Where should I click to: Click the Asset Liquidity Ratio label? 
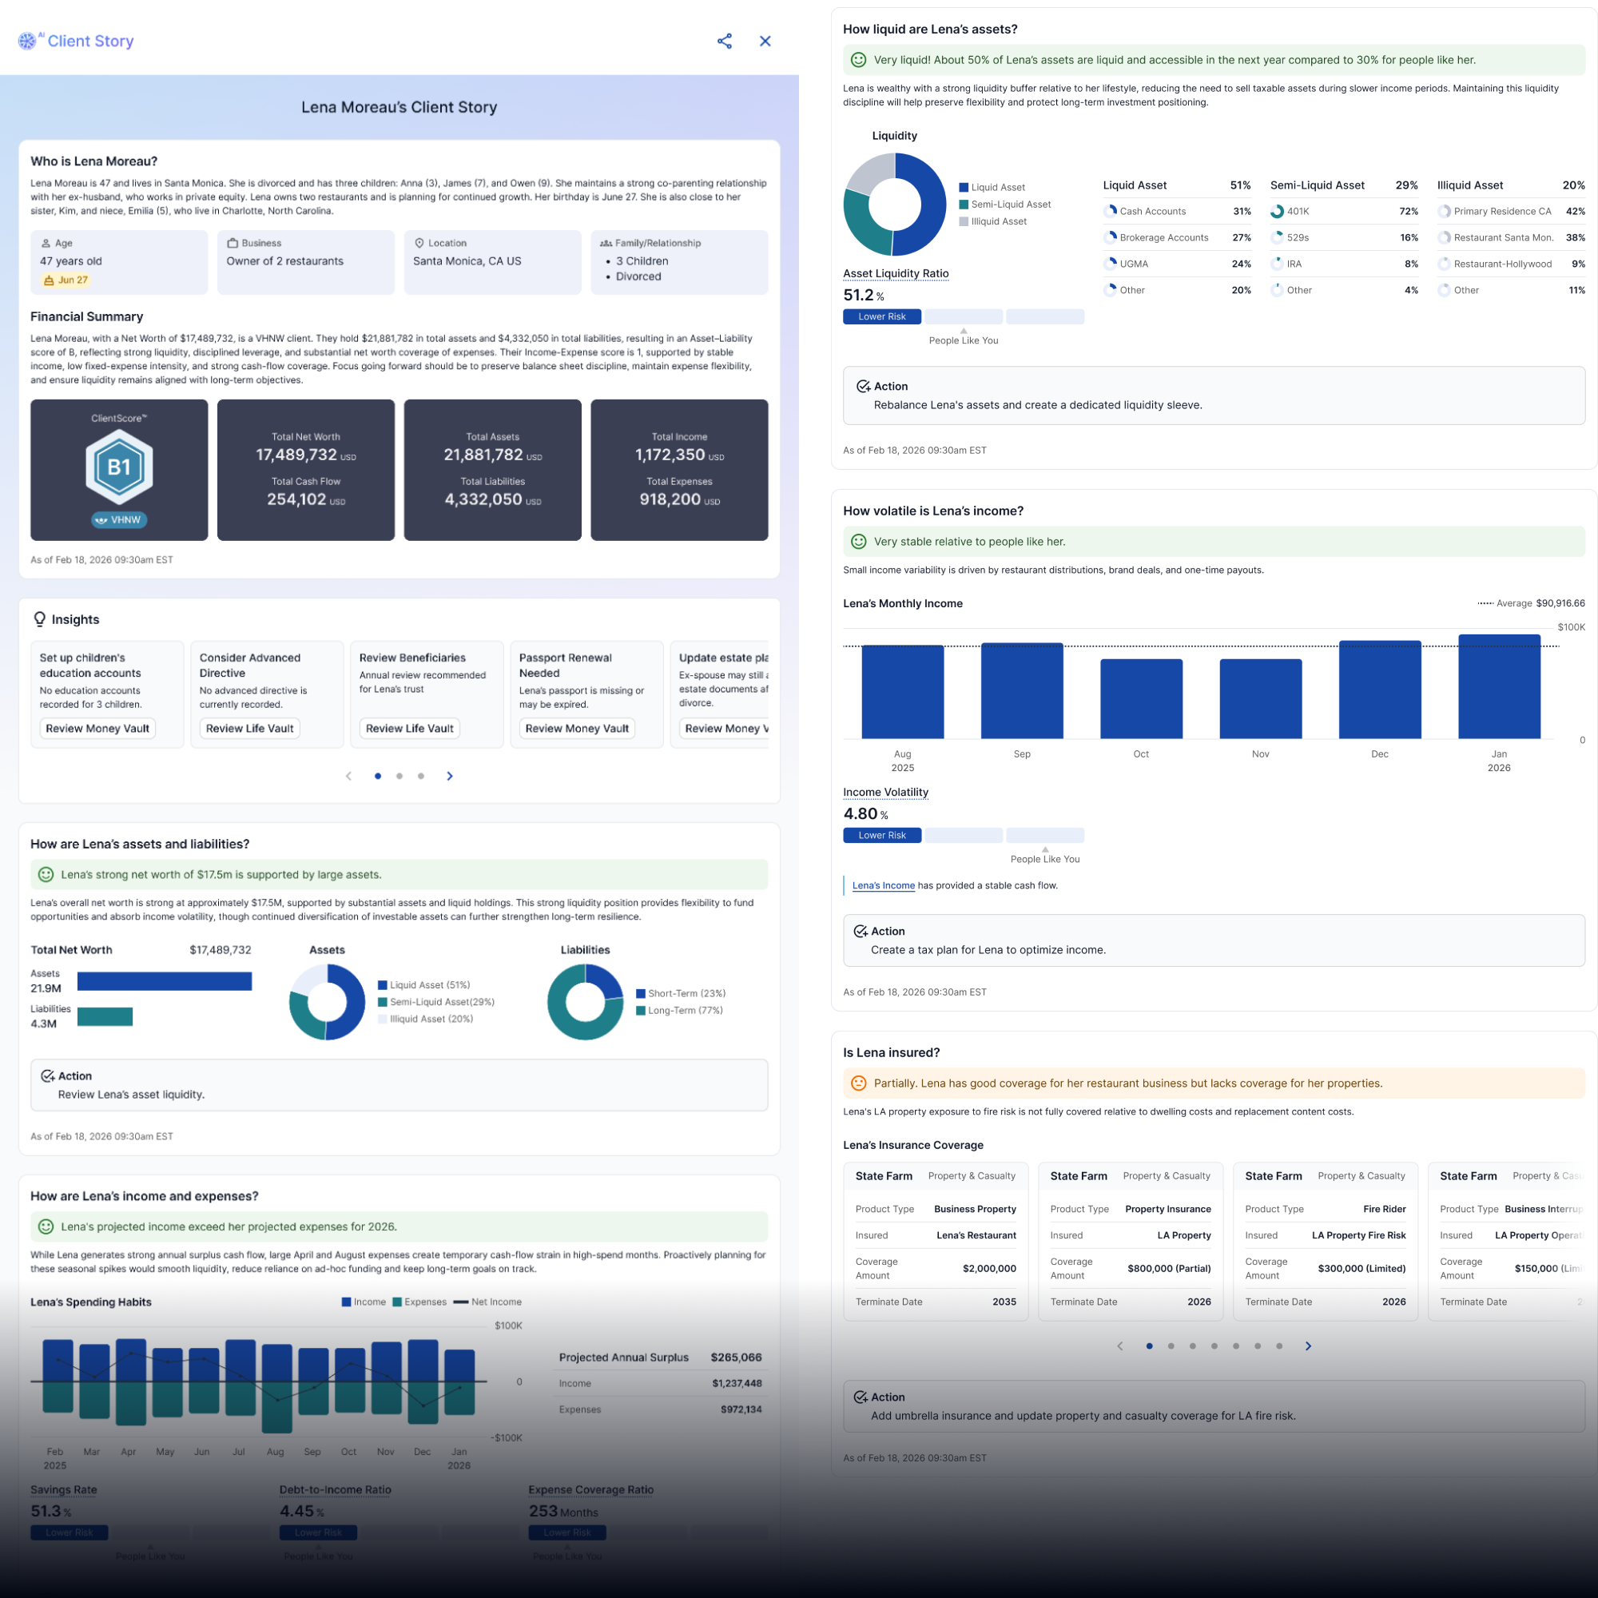(x=896, y=274)
